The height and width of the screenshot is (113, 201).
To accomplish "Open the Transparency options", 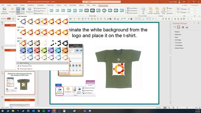I will [30, 11].
